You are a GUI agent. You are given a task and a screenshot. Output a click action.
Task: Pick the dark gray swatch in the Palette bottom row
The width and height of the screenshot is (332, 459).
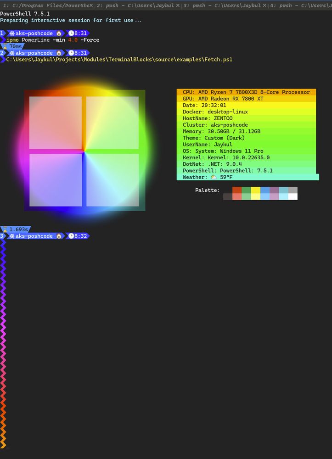[x=228, y=197]
